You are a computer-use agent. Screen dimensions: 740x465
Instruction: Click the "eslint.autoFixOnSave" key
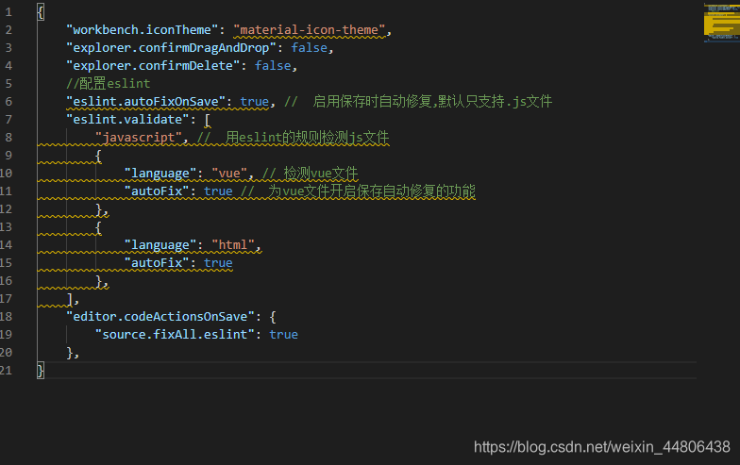point(145,102)
